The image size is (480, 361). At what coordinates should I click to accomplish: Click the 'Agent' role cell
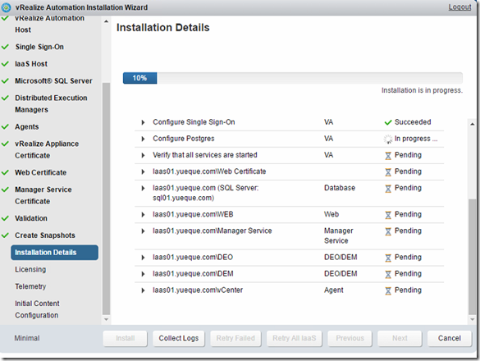pos(334,290)
